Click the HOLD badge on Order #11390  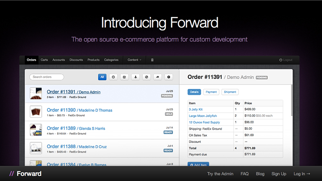tap(169, 114)
